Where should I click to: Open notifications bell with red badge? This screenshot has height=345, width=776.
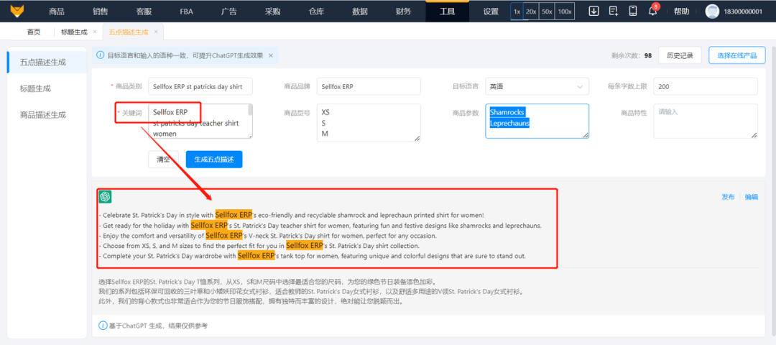click(x=652, y=10)
